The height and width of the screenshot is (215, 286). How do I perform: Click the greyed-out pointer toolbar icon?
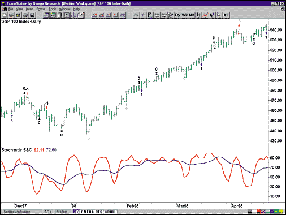219,15
